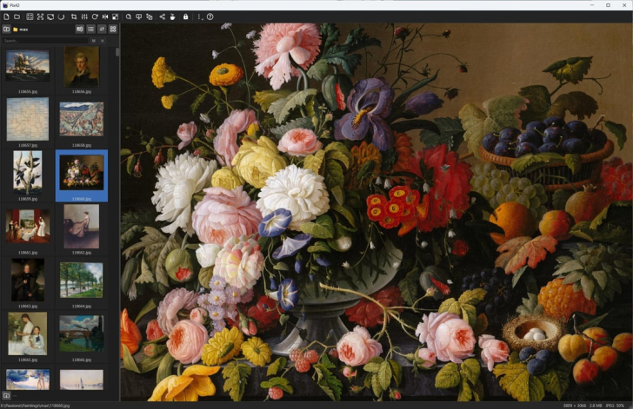The width and height of the screenshot is (633, 409).
Task: Click the zoom 50% status entry
Action: [620, 406]
